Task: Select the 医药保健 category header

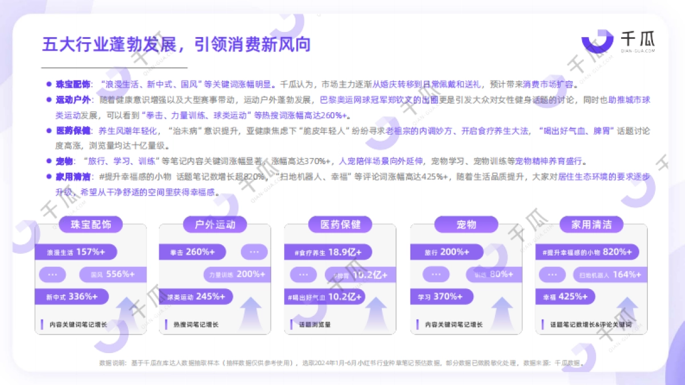Action: point(339,225)
